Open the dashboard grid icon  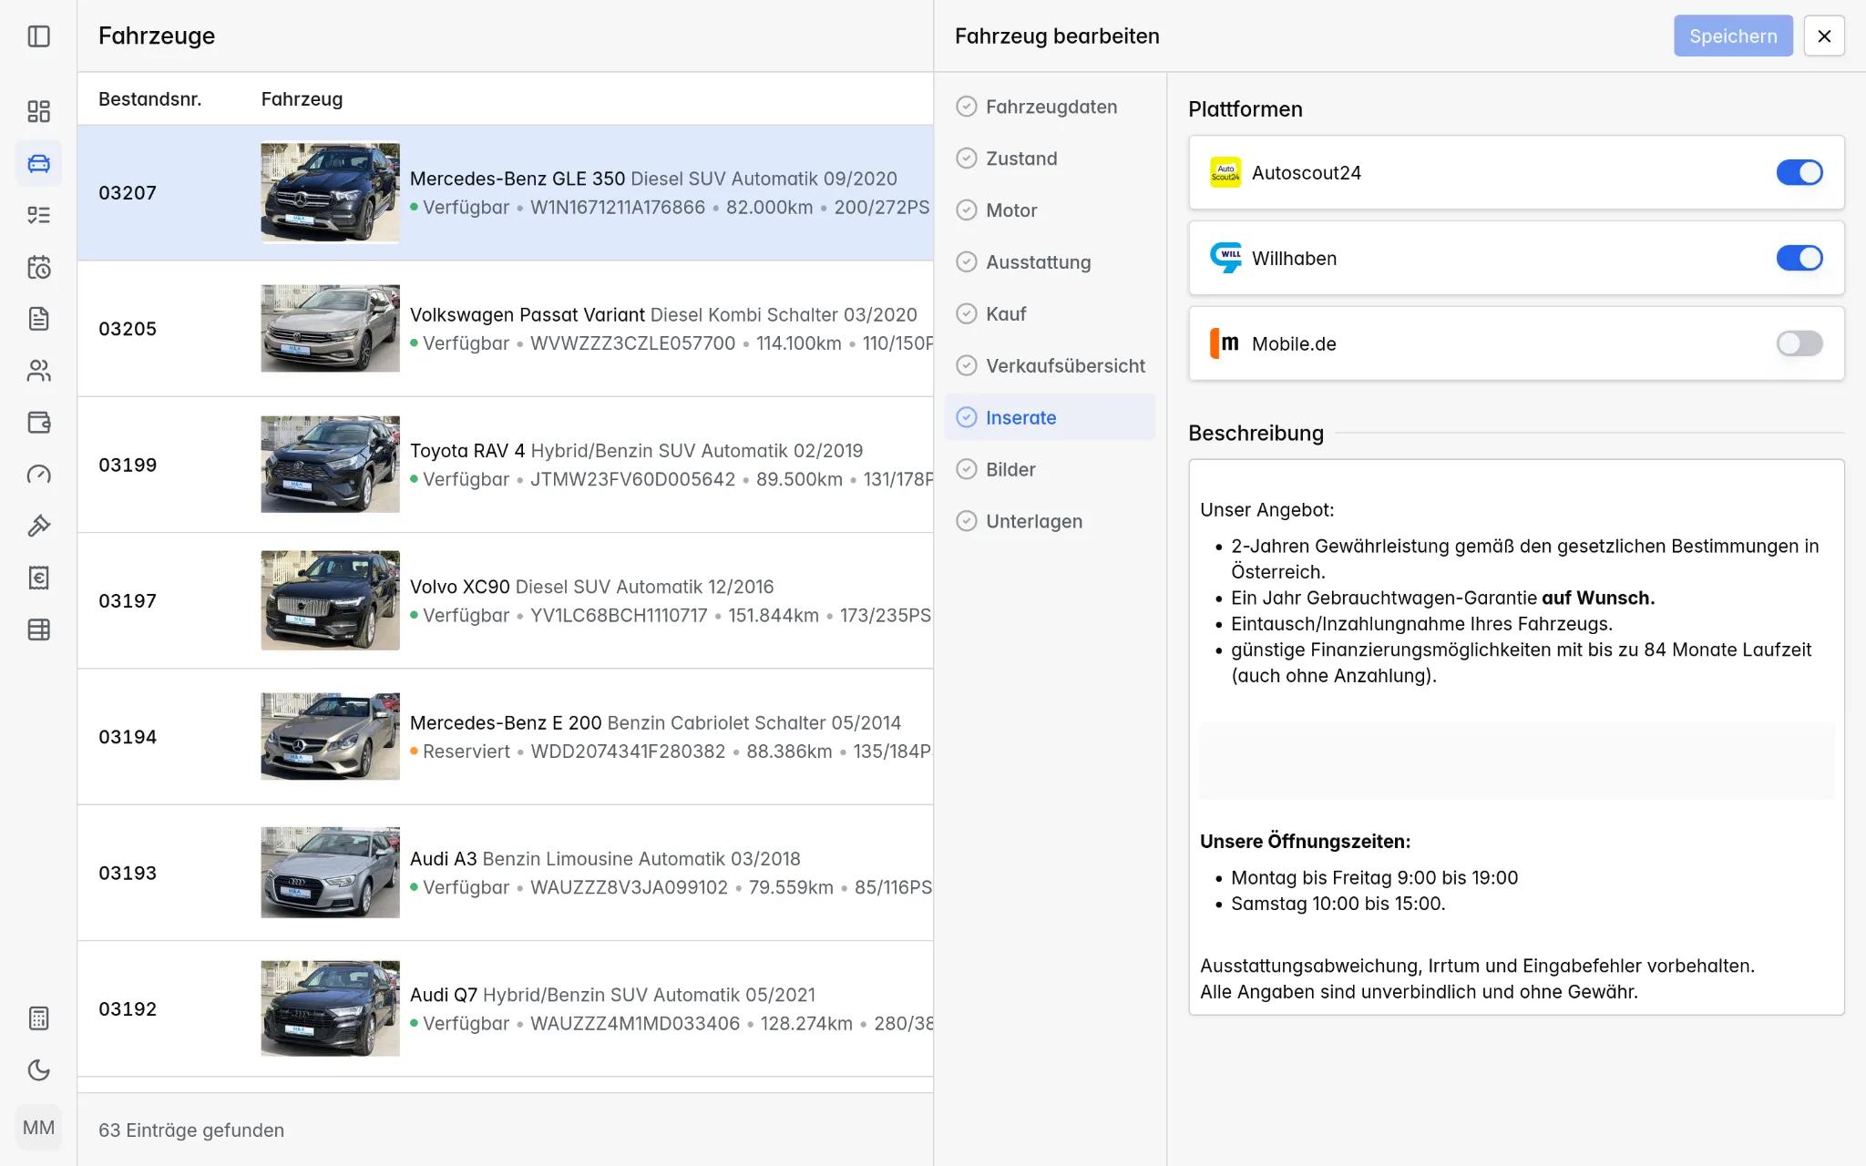click(38, 111)
